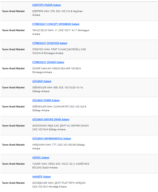
Task: Open the GÖLBAŞI HAYMANAYOLU Şubesi link
Action: click(x=51, y=139)
